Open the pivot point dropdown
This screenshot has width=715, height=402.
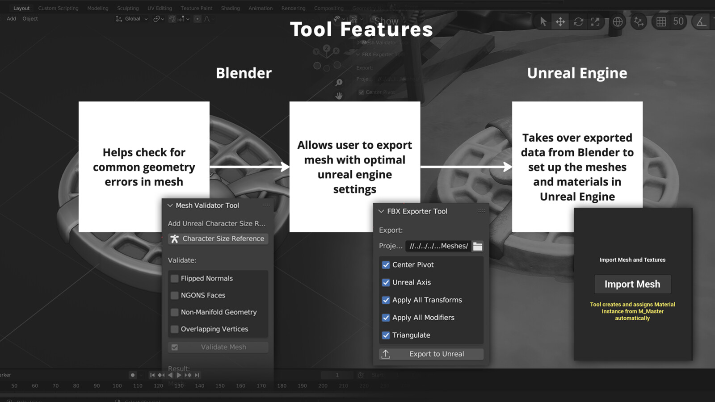(159, 19)
